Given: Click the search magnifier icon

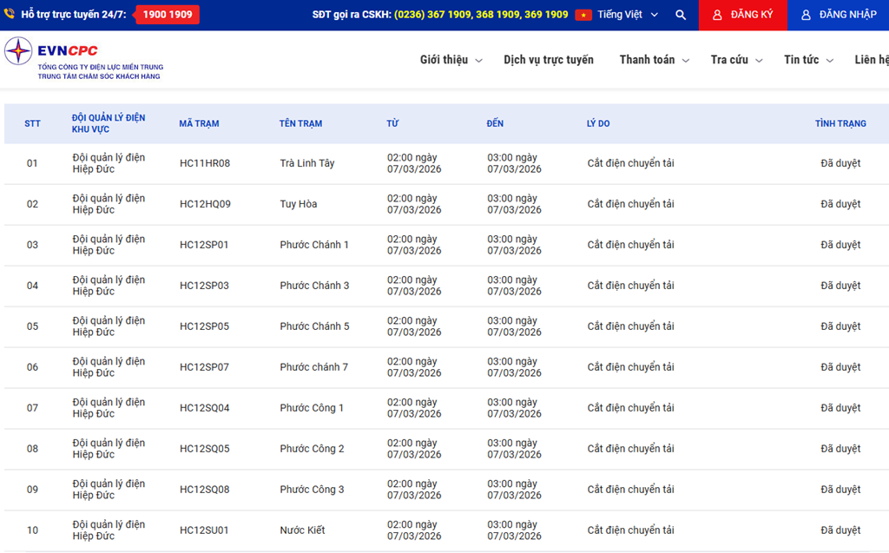Looking at the screenshot, I should click(681, 15).
